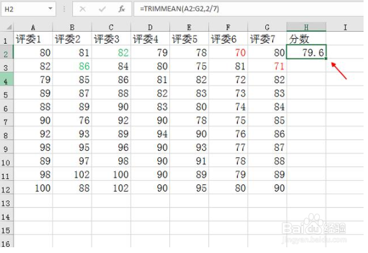Click cell B7 containing 76
This screenshot has height=253, width=368.
coord(72,120)
